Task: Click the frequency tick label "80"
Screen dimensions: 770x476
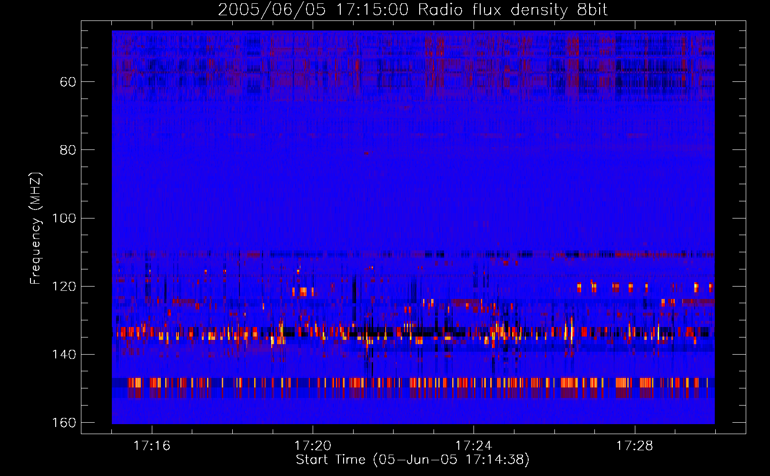Action: point(68,150)
